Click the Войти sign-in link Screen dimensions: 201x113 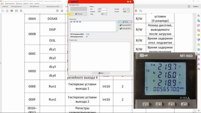(x=196, y=6)
